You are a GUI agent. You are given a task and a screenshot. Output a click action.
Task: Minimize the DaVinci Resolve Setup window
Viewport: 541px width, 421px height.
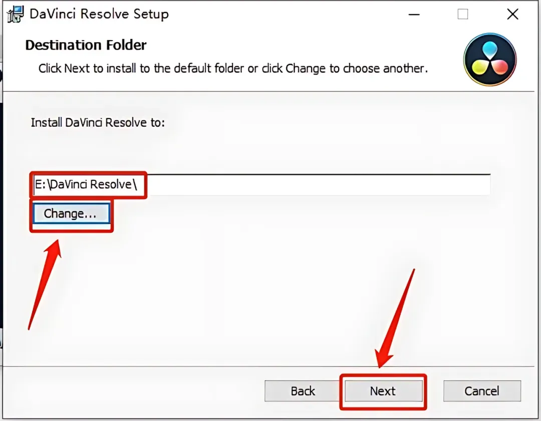pyautogui.click(x=414, y=15)
